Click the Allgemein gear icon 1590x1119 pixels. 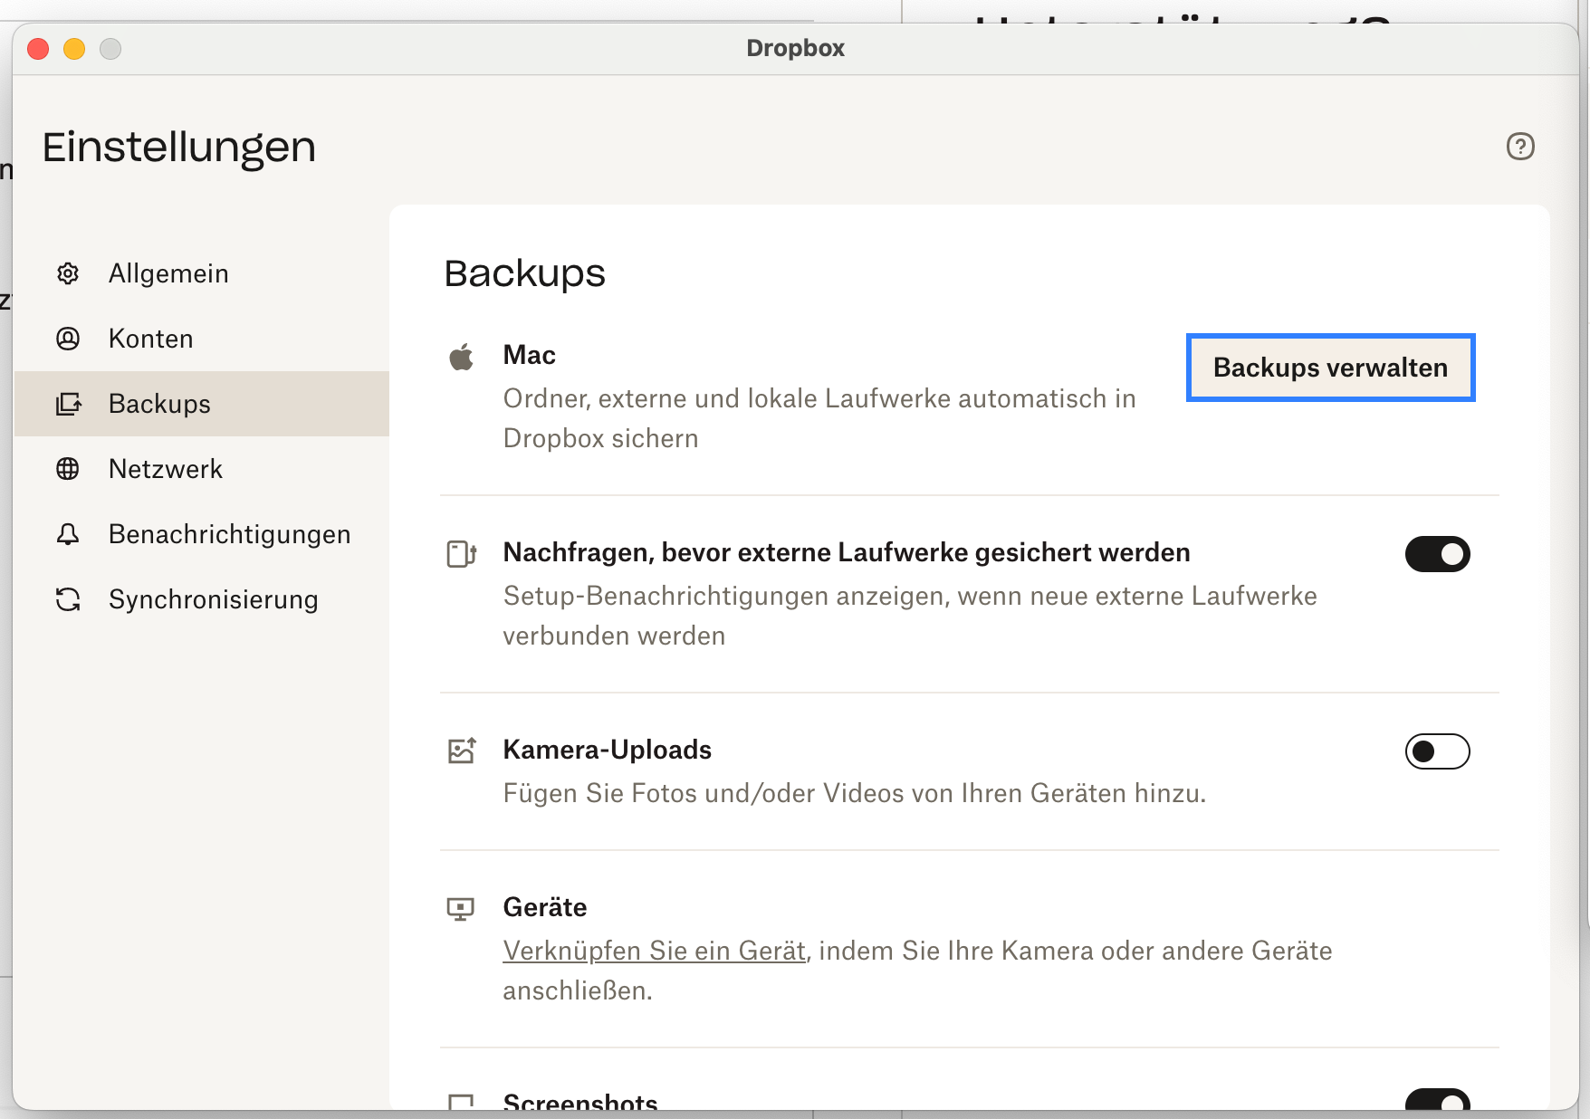click(68, 273)
